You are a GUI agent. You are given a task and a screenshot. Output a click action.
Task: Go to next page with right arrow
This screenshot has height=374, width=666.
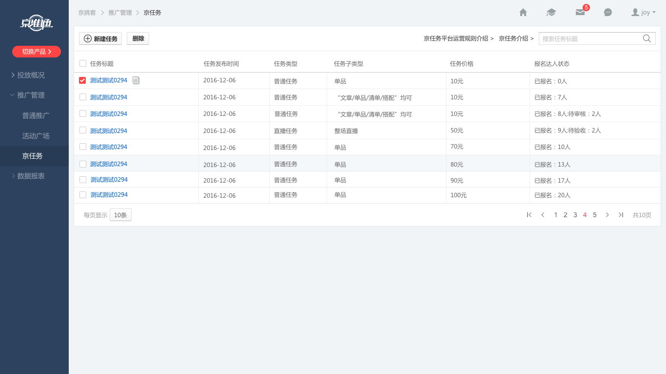coord(607,215)
